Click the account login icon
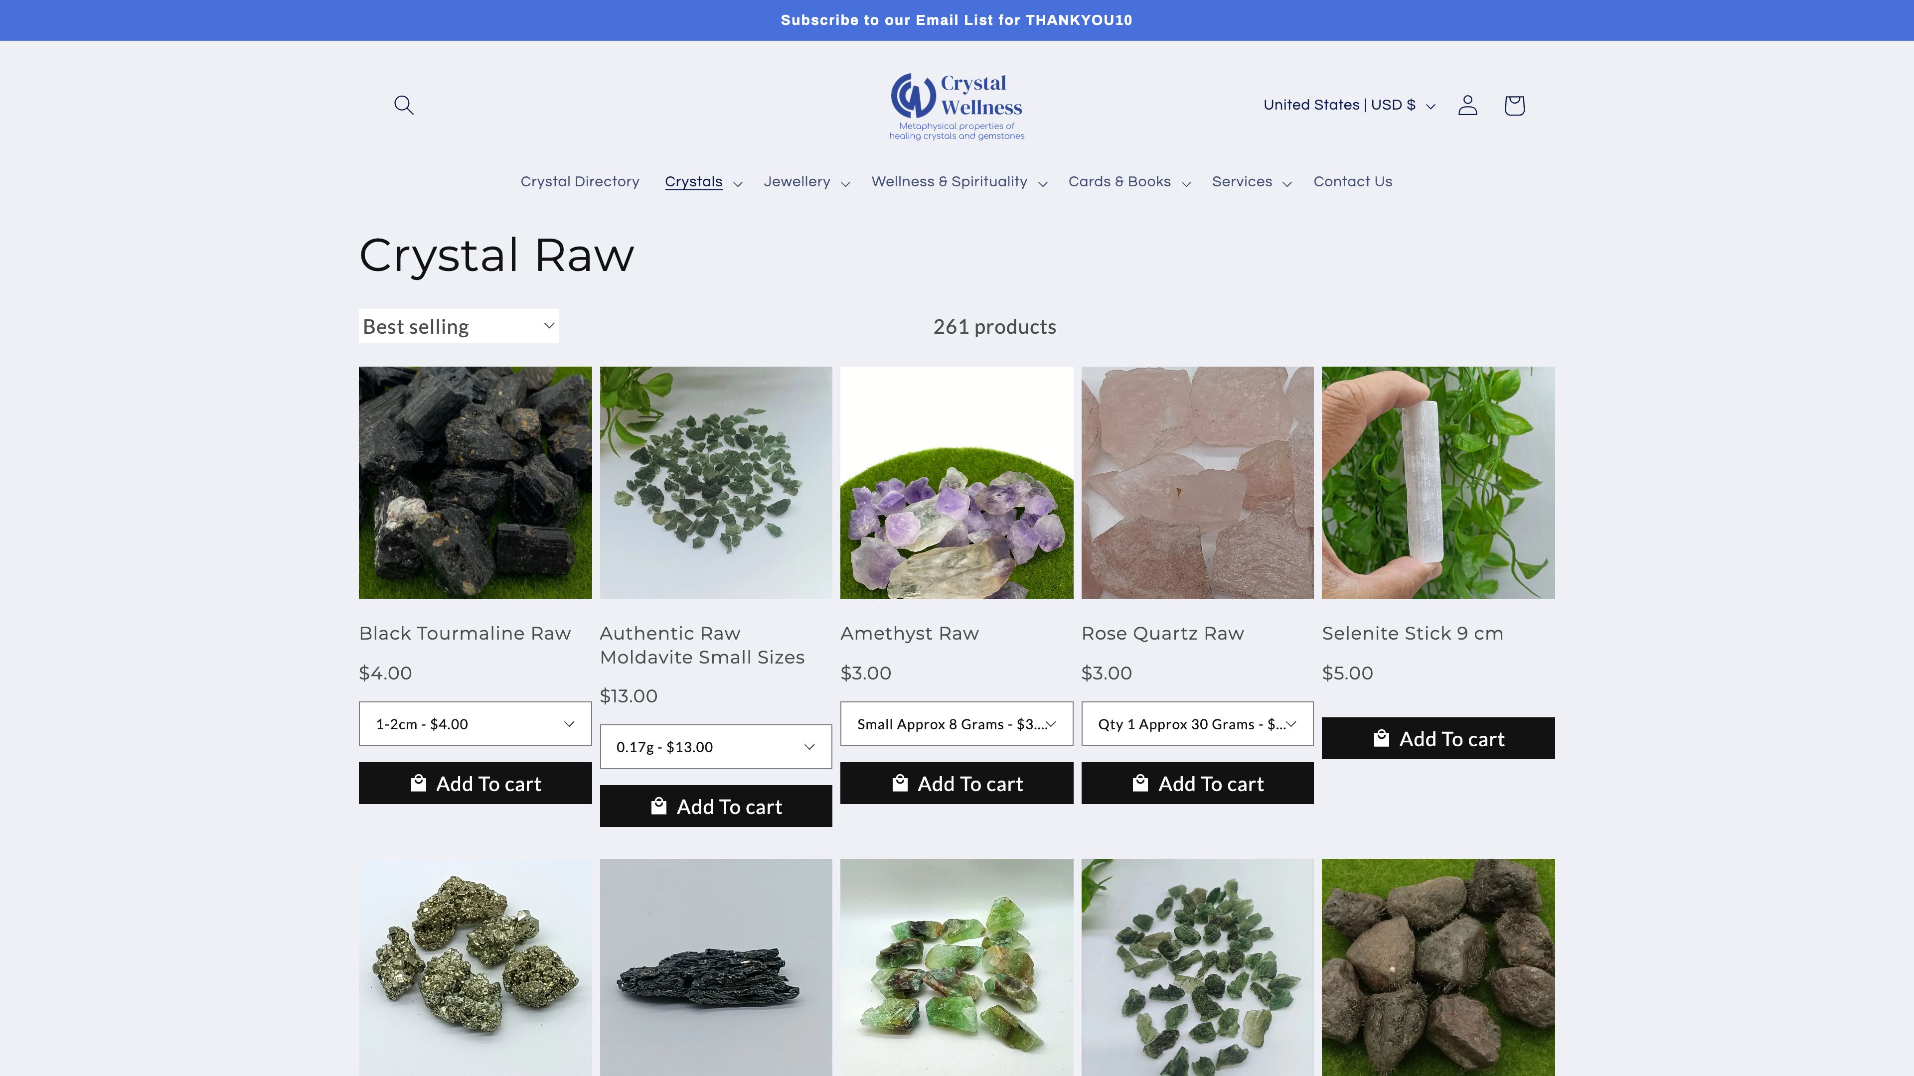The width and height of the screenshot is (1914, 1076). coord(1467,105)
